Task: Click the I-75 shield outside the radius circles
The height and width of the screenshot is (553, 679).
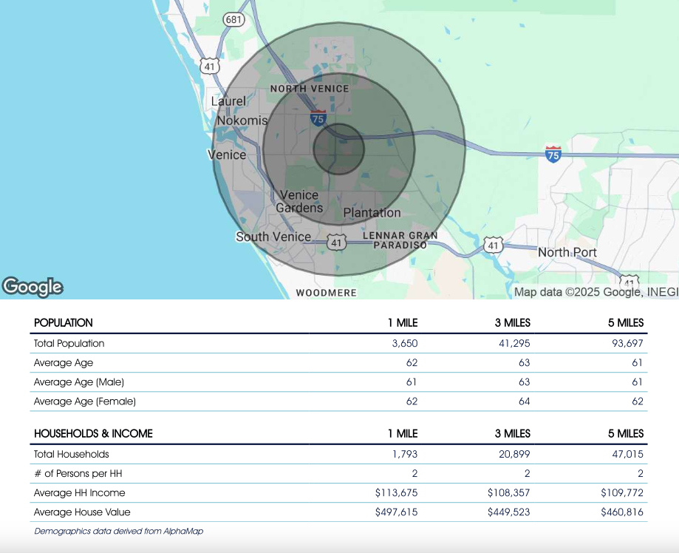Action: [553, 154]
